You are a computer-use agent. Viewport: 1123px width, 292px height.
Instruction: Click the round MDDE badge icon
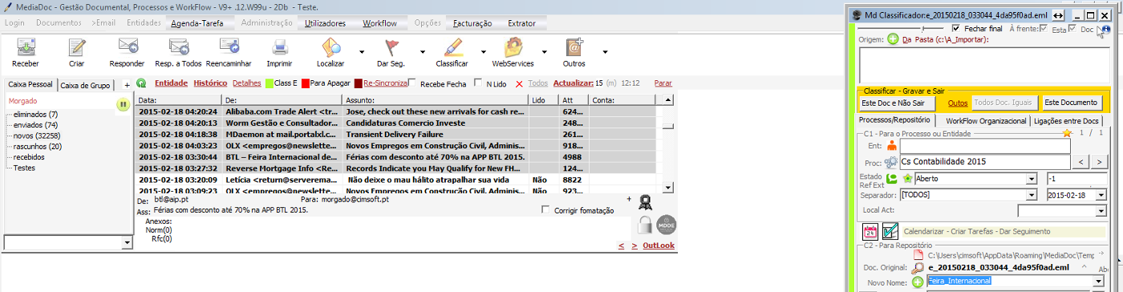click(666, 225)
